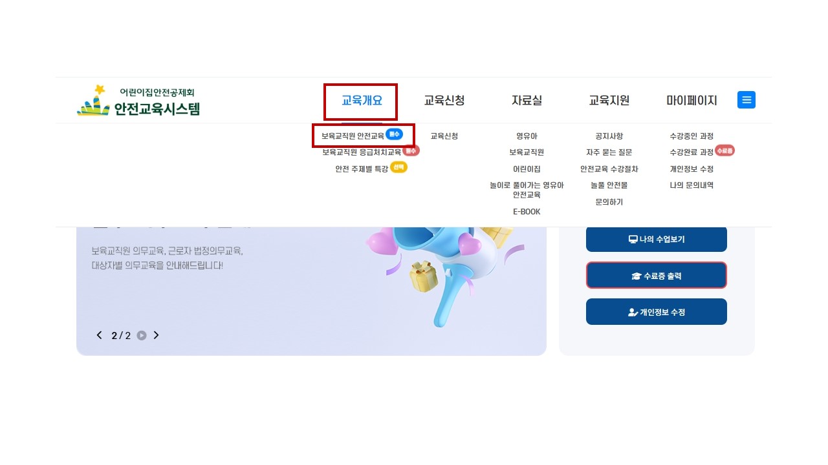Click the 나의 수업보기 button

[656, 239]
